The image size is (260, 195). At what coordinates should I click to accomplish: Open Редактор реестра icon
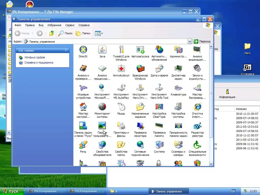(197, 126)
